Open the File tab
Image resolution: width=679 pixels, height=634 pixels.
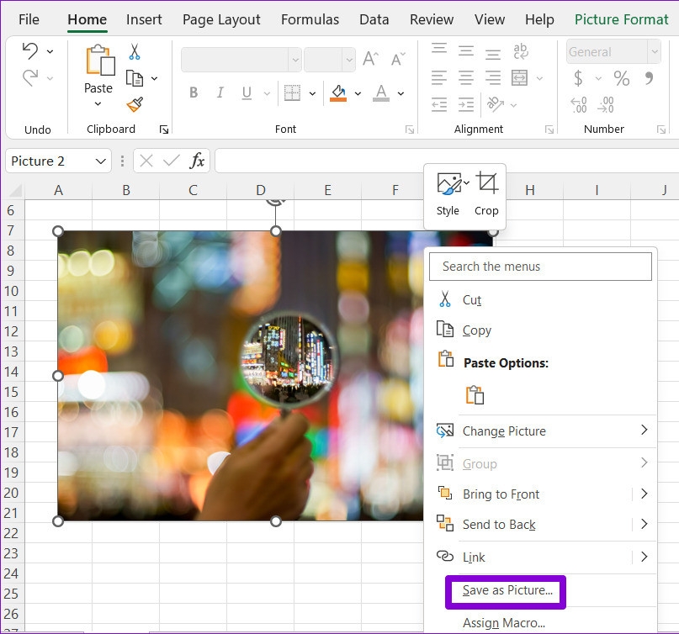(x=29, y=19)
